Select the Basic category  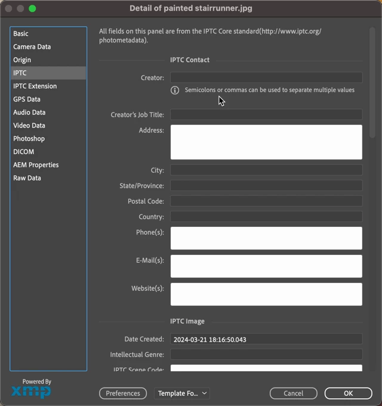coord(48,33)
